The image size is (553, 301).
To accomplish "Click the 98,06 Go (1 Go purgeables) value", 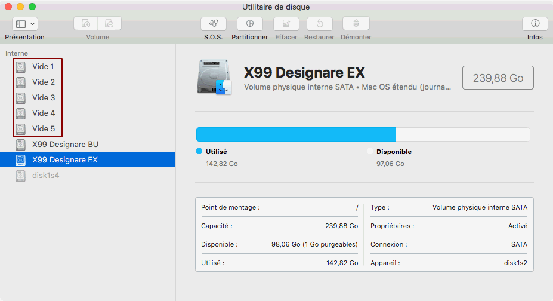I will (314, 244).
